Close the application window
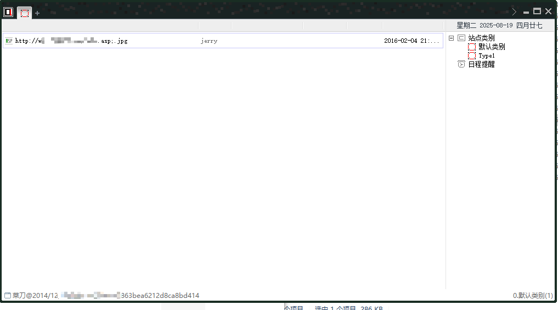Viewport: 558px width, 310px height. 548,12
